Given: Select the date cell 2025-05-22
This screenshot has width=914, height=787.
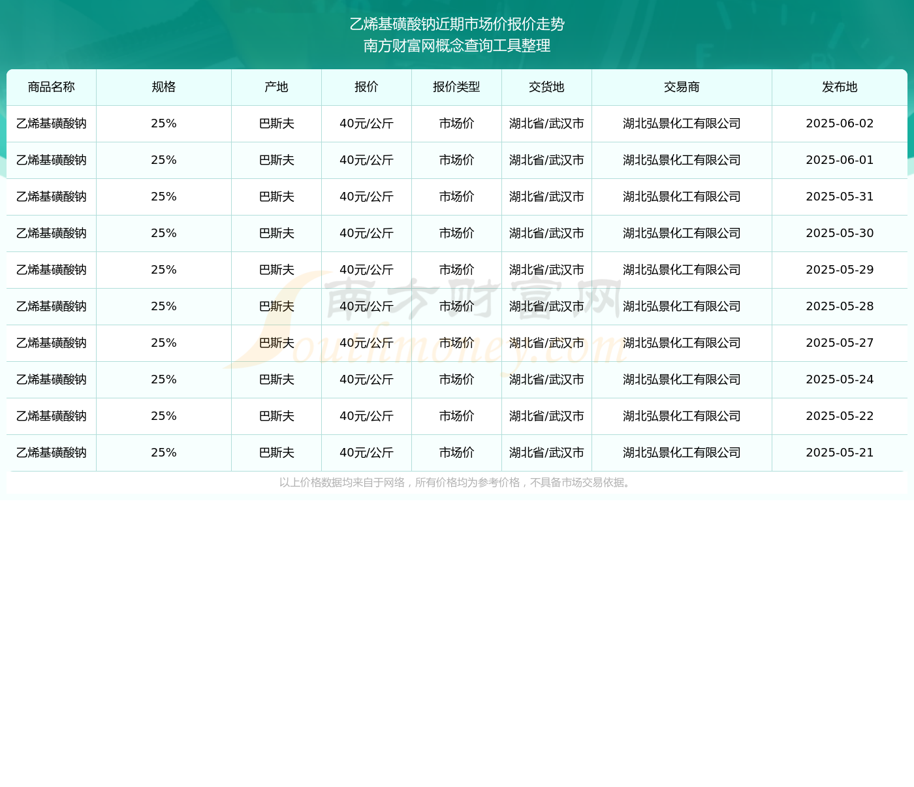Looking at the screenshot, I should coord(840,416).
